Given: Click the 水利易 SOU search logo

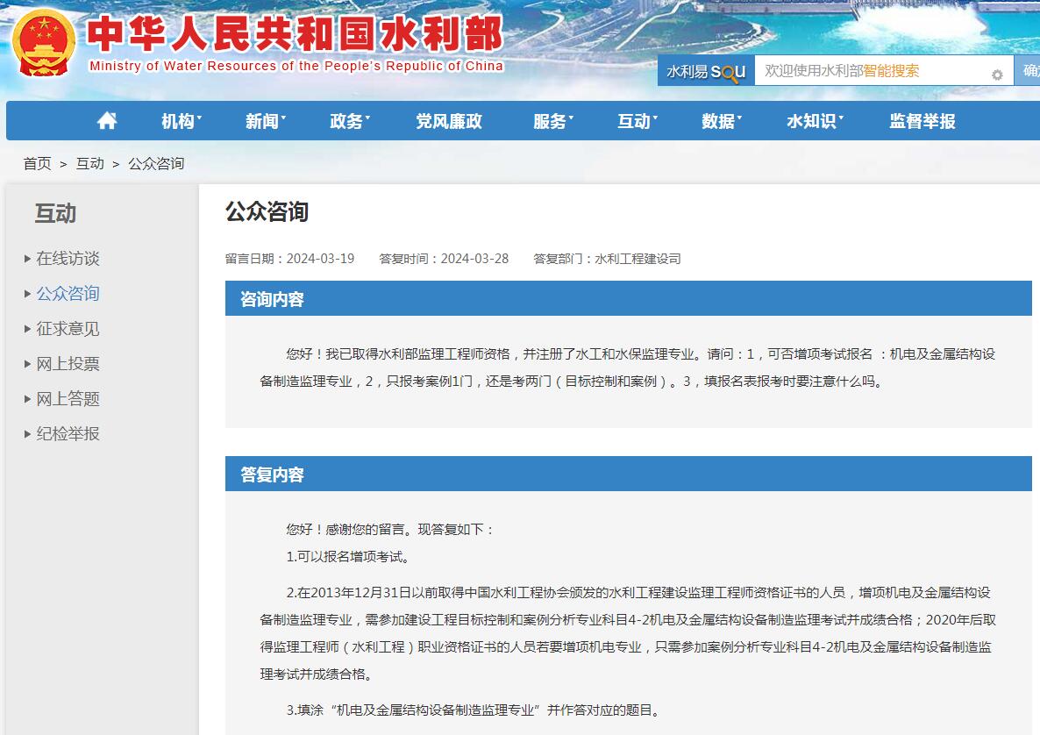Looking at the screenshot, I should pos(706,71).
